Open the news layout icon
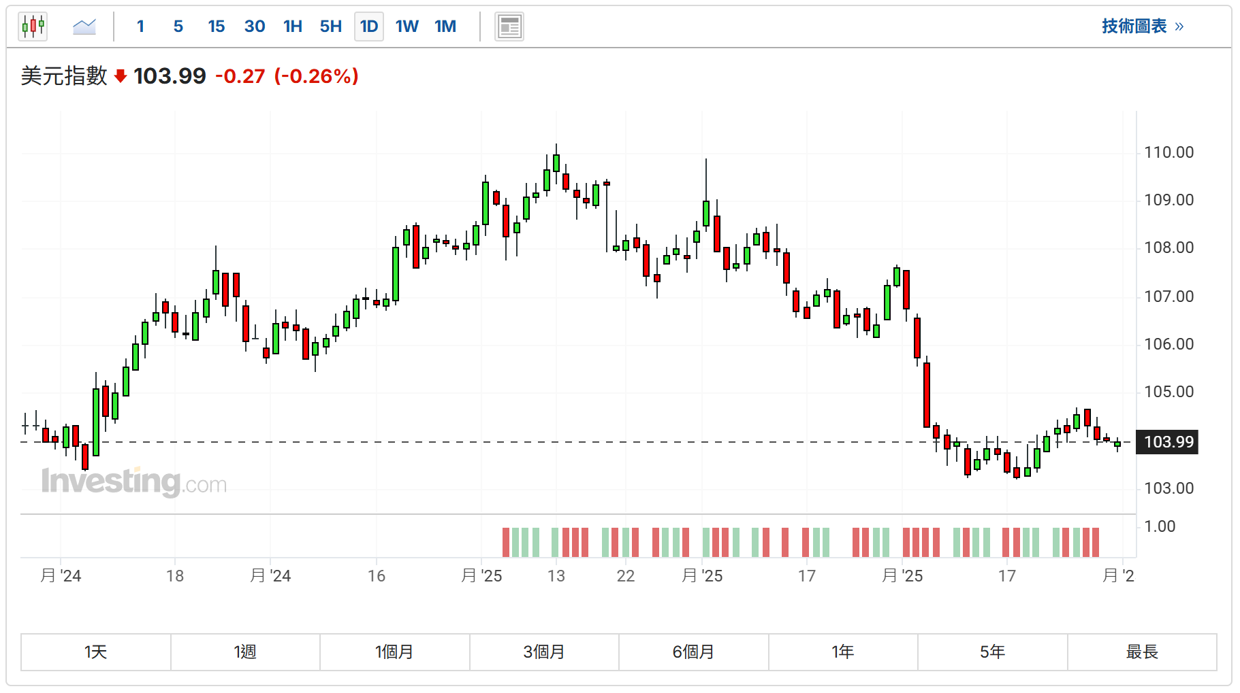1240x693 pixels. [x=509, y=27]
